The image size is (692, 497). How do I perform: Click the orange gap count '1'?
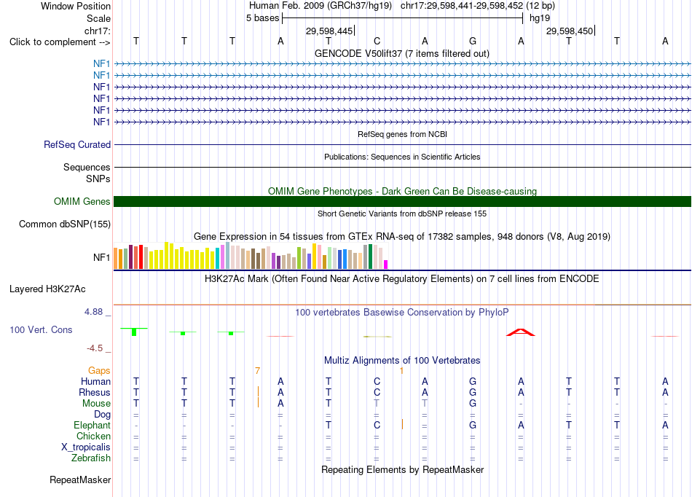(401, 371)
